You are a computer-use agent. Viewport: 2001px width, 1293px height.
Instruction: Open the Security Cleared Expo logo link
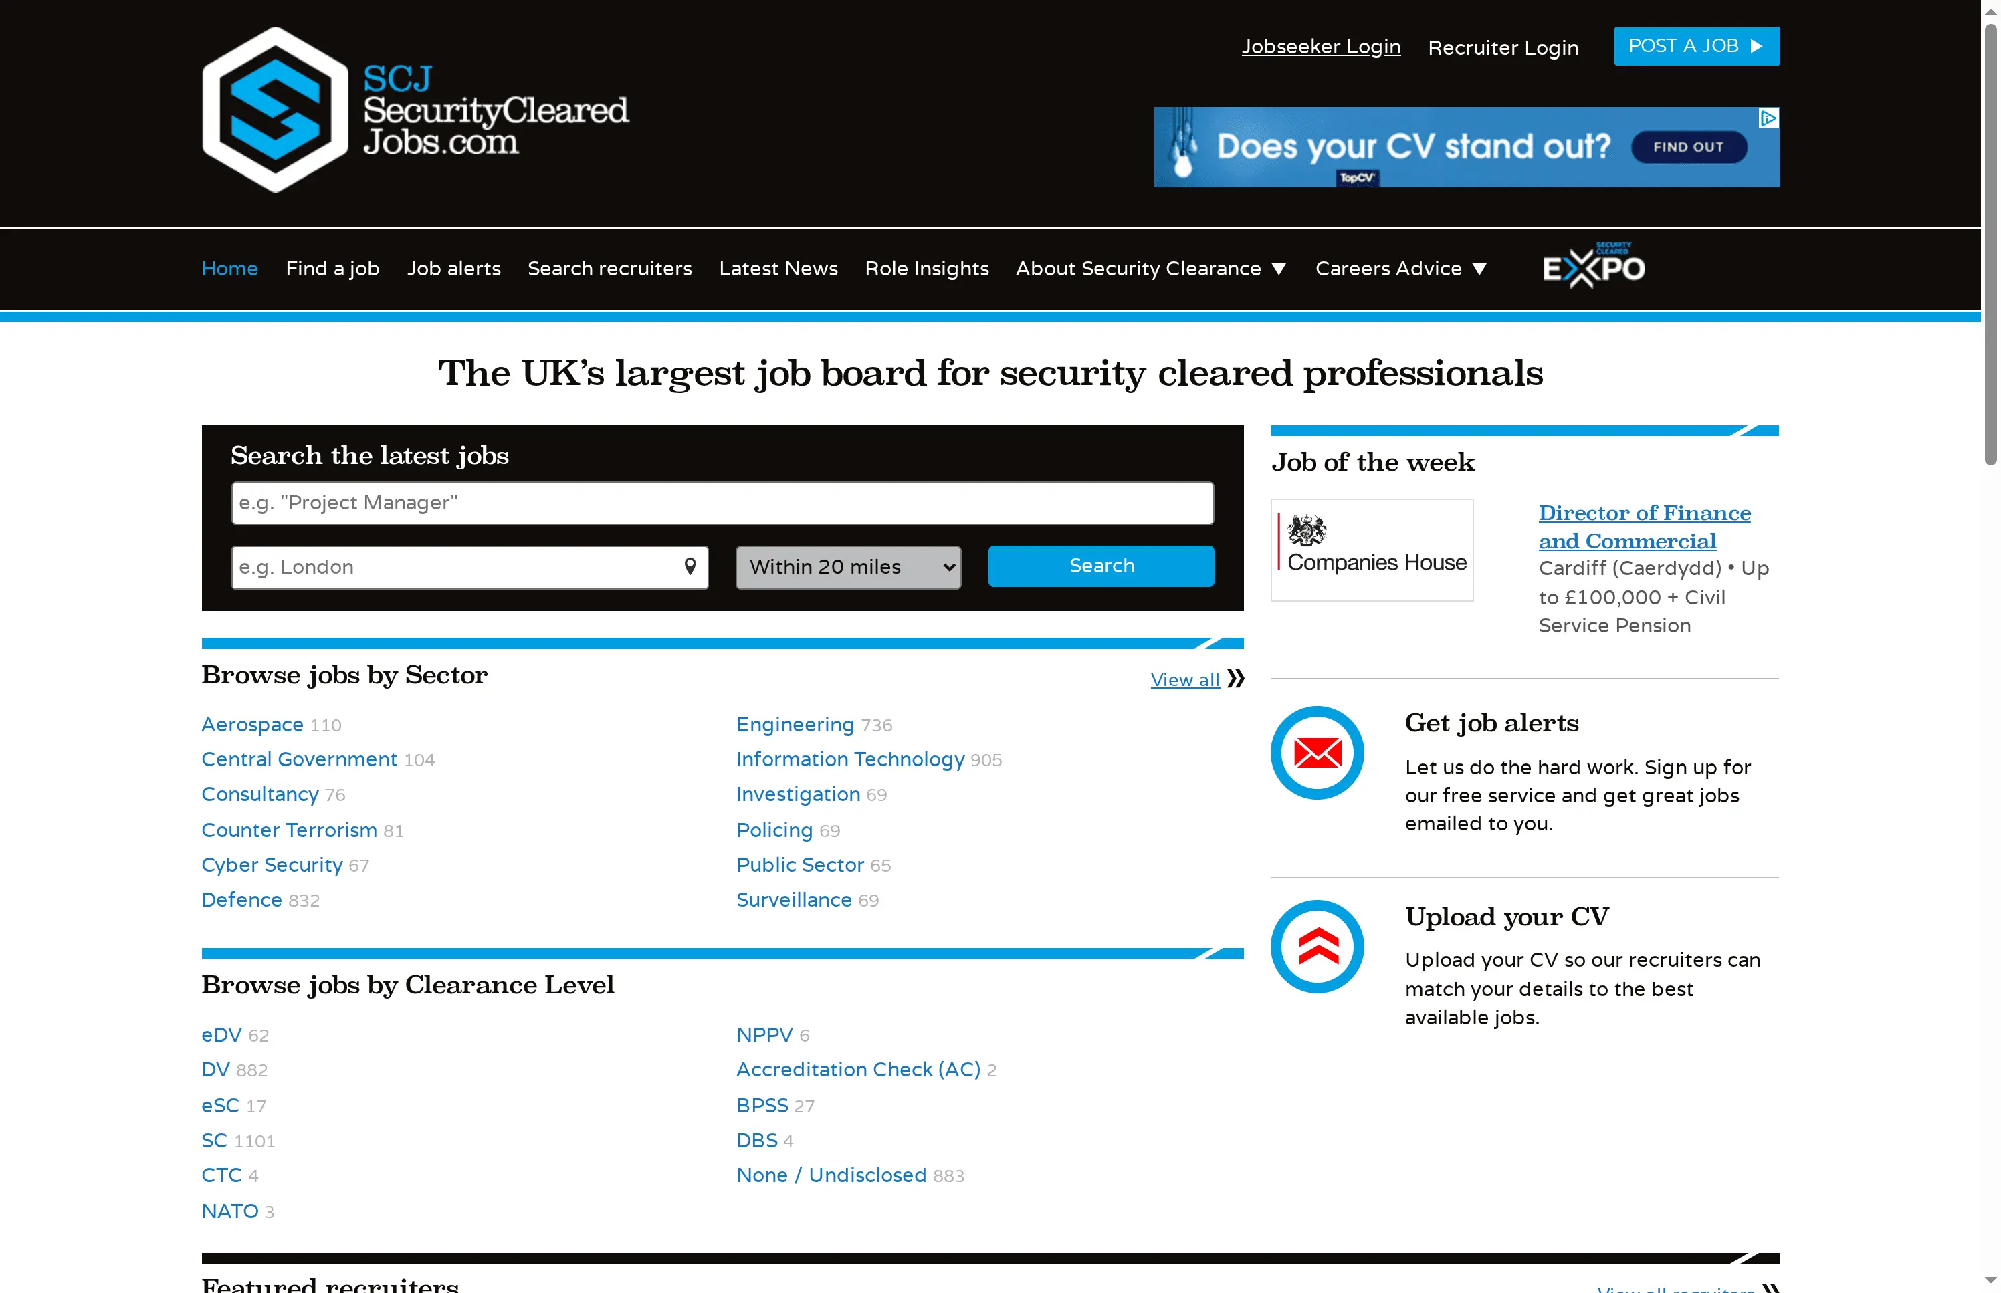pyautogui.click(x=1593, y=266)
